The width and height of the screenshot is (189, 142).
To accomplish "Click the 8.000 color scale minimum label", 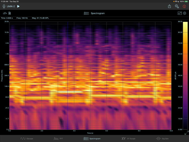I will [x=180, y=130].
